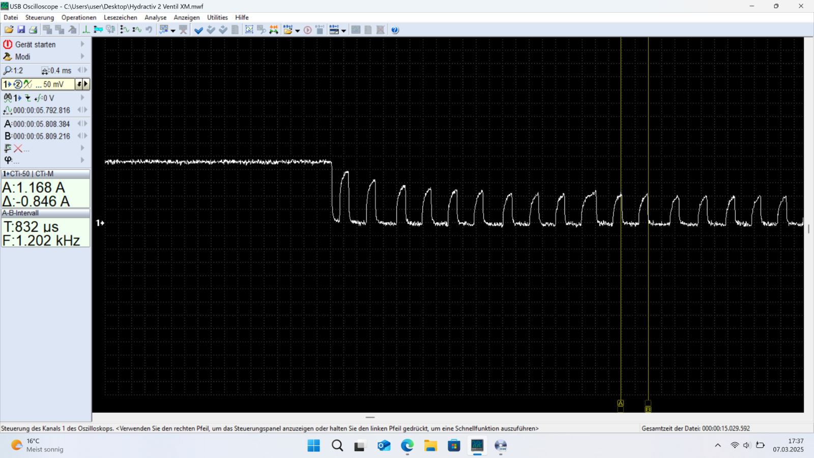The height and width of the screenshot is (458, 814).
Task: Click the filter row red X icon
Action: click(18, 148)
